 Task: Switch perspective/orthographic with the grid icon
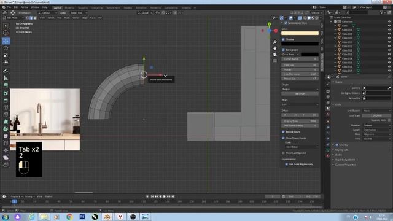(x=275, y=60)
